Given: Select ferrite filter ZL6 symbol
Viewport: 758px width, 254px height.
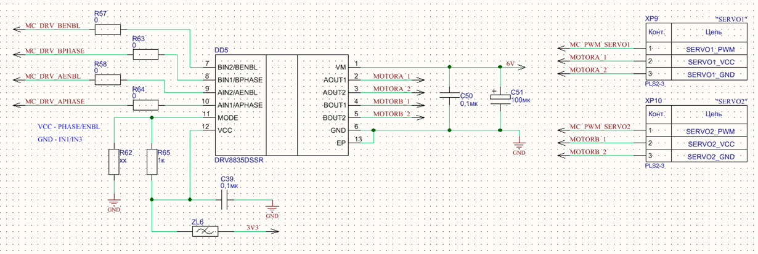Looking at the screenshot, I should coord(205,231).
